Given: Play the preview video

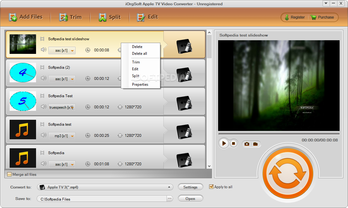Looking at the screenshot, I should pyautogui.click(x=224, y=143).
